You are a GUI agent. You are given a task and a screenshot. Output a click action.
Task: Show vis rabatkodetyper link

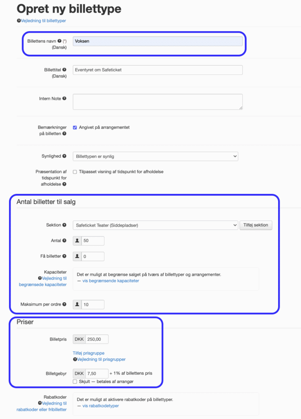point(101,405)
